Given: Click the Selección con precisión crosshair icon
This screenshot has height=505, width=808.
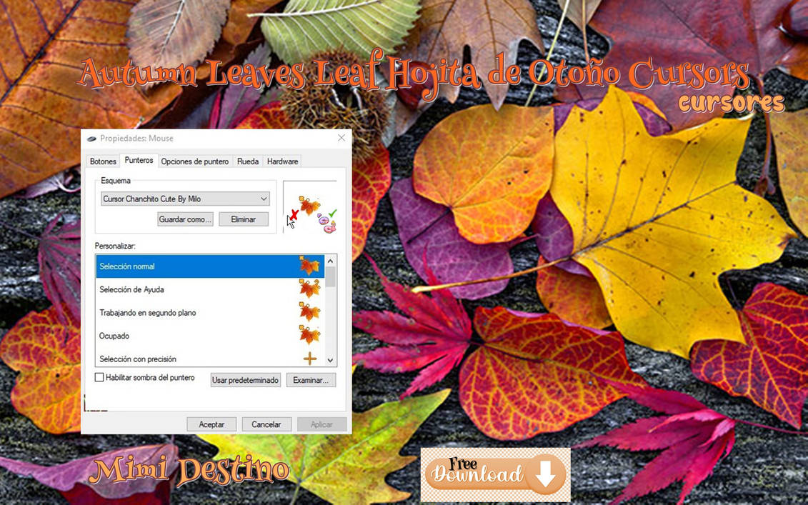Looking at the screenshot, I should pos(310,357).
